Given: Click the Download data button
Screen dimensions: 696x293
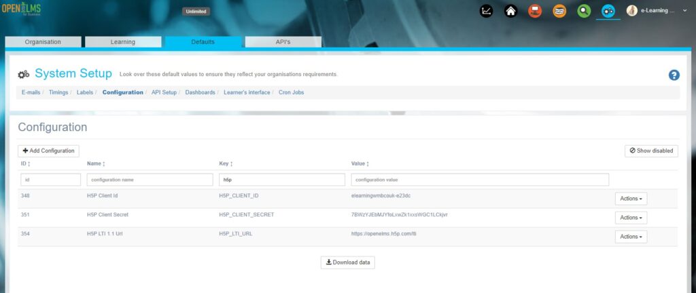Looking at the screenshot, I should click(x=347, y=262).
